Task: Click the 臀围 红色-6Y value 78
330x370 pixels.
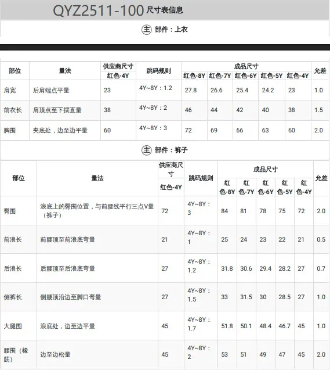Action: coord(263,211)
